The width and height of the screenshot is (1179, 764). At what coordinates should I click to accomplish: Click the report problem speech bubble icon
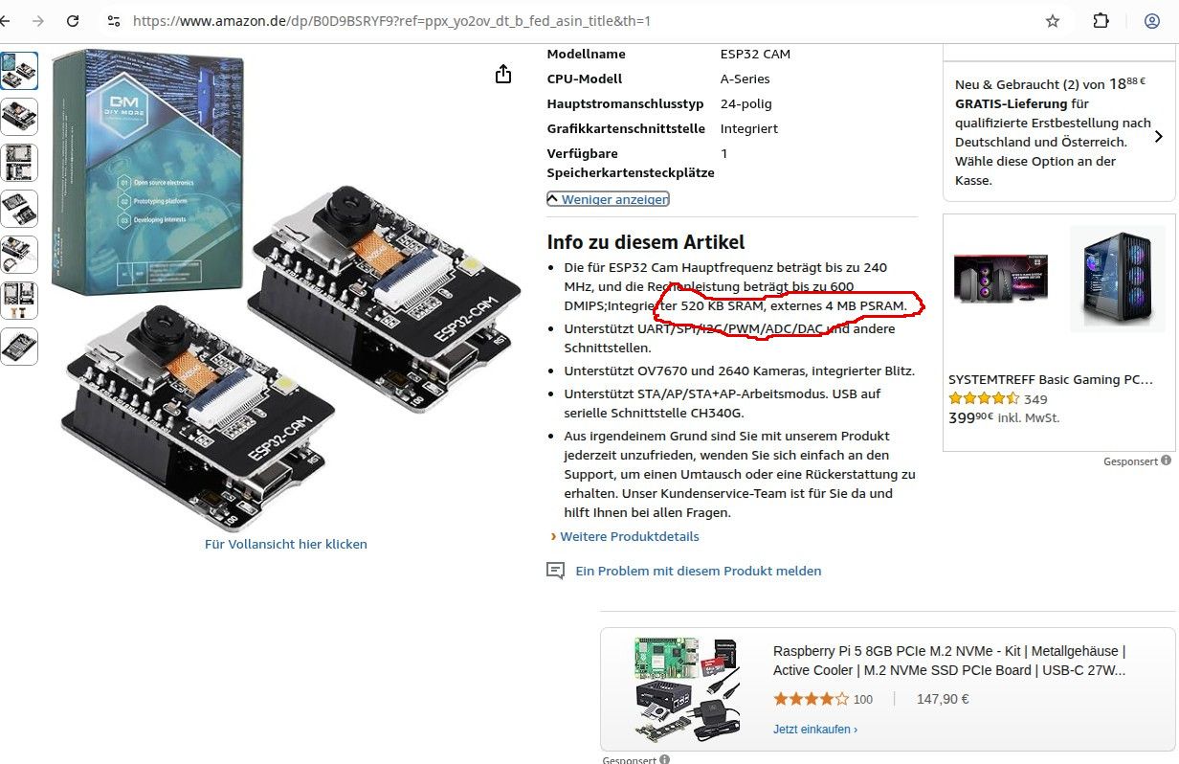point(555,571)
